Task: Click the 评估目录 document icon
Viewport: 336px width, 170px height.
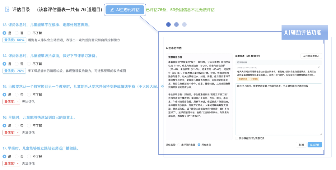Action: [7, 9]
